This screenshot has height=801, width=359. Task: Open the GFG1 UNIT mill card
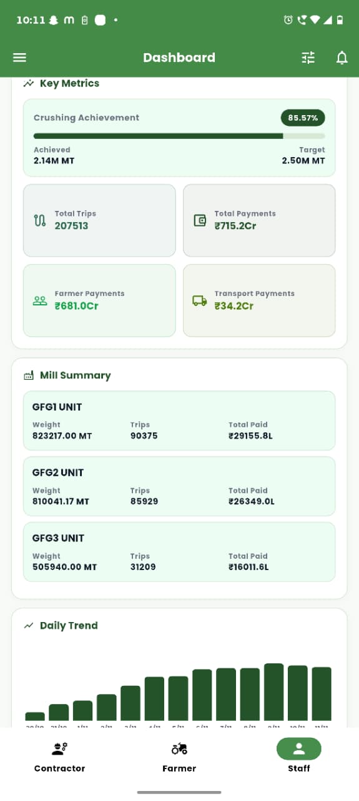tap(179, 421)
